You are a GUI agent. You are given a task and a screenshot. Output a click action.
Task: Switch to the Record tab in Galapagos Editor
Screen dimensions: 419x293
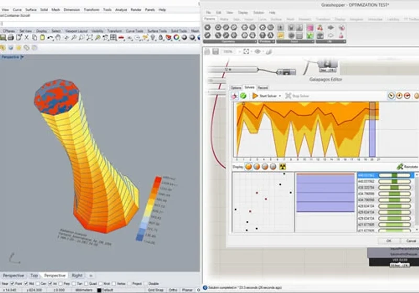click(x=262, y=88)
